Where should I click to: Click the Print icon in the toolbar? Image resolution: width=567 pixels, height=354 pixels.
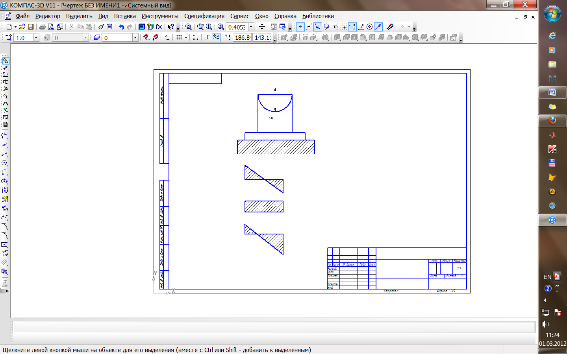point(42,27)
